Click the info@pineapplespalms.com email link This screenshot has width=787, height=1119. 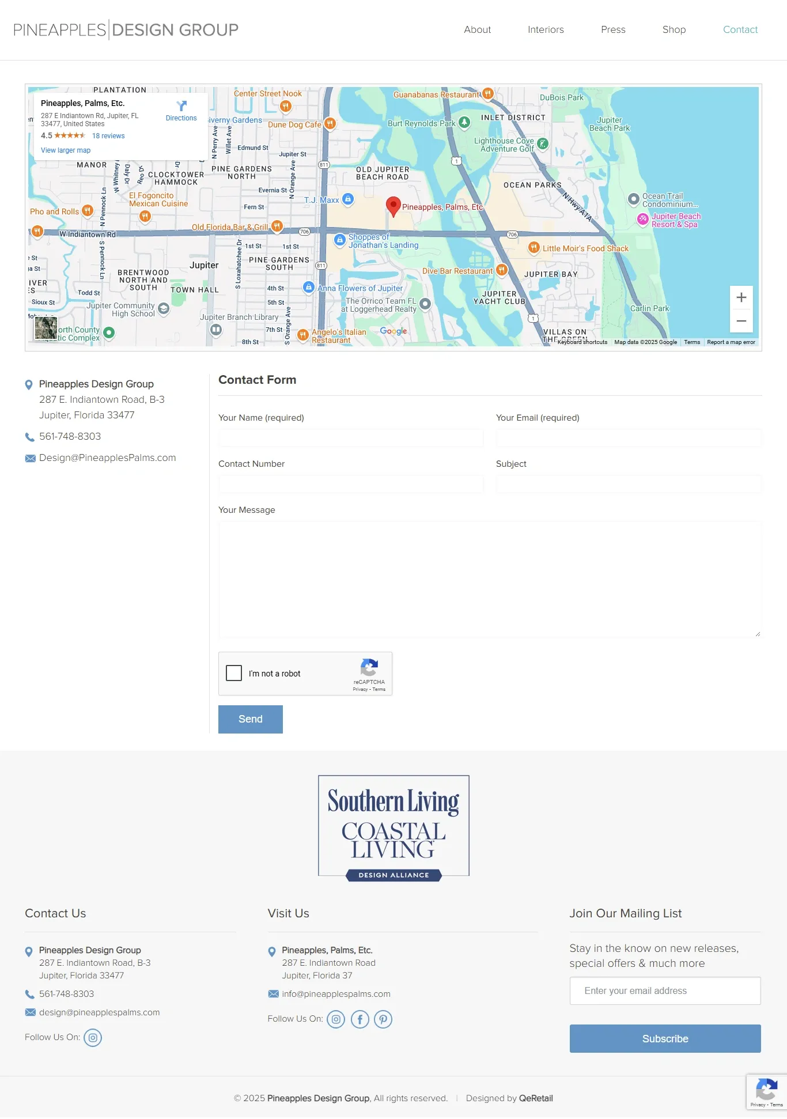pyautogui.click(x=336, y=994)
